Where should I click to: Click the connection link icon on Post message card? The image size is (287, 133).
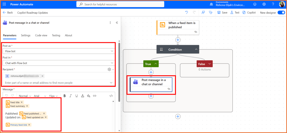pyautogui.click(x=169, y=89)
